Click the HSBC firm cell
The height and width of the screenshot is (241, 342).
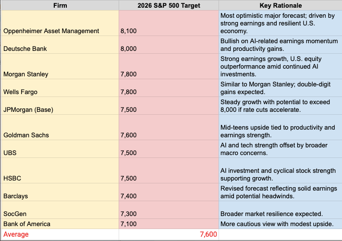click(x=60, y=170)
